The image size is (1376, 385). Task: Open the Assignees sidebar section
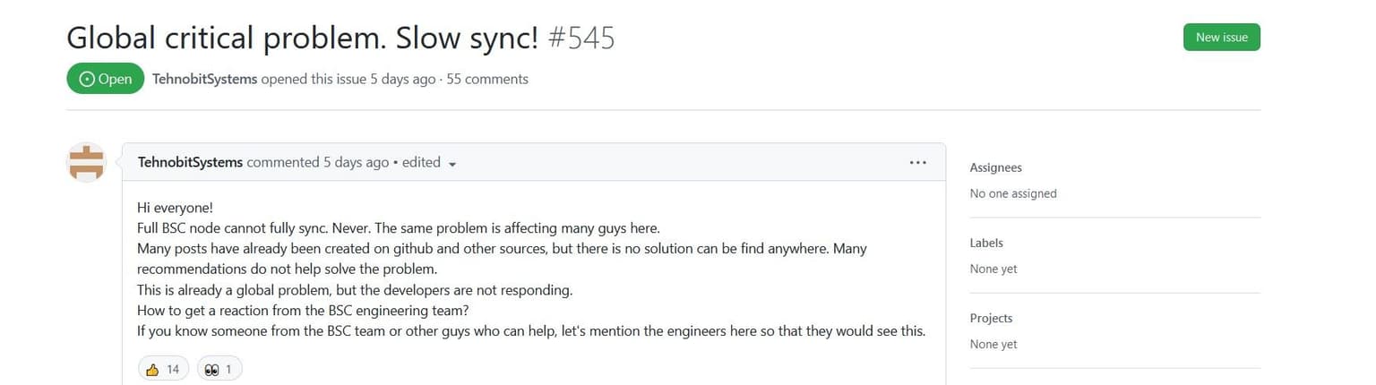[995, 167]
